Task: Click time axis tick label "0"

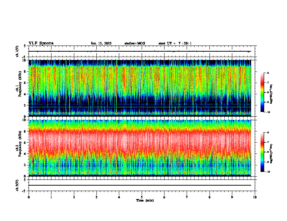Action: pyautogui.click(x=29, y=197)
